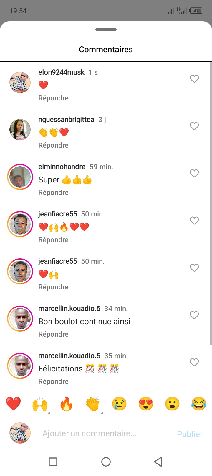Image resolution: width=212 pixels, height=476 pixels.
Task: Tap the red heart quick-reaction emoji
Action: (13, 404)
